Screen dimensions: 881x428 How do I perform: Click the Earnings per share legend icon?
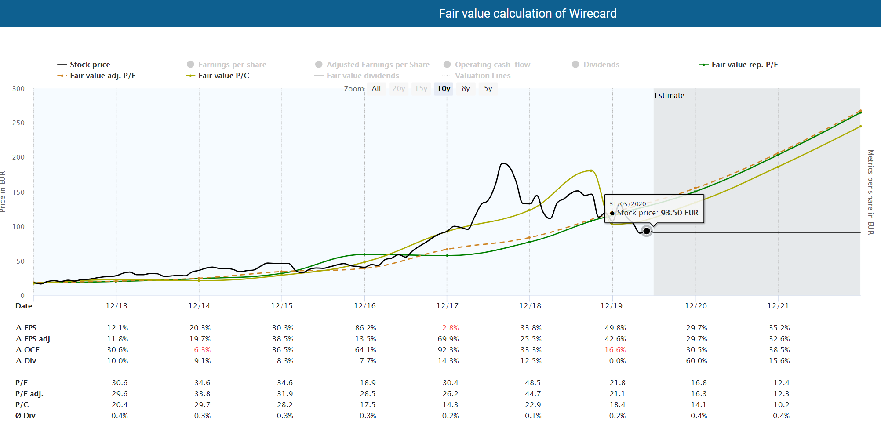[x=190, y=64]
